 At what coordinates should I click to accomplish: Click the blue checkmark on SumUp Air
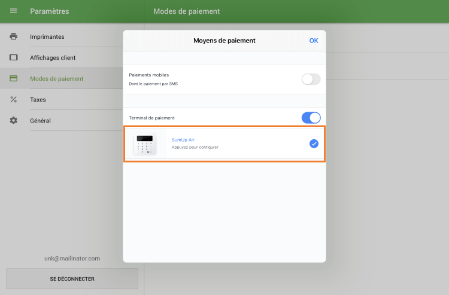tap(314, 144)
